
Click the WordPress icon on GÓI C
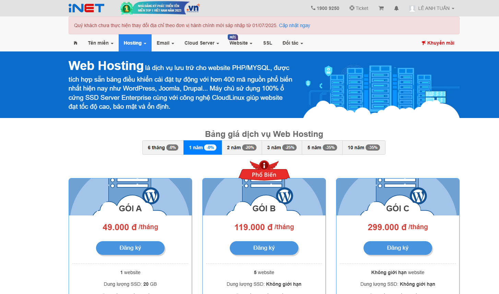[418, 196]
